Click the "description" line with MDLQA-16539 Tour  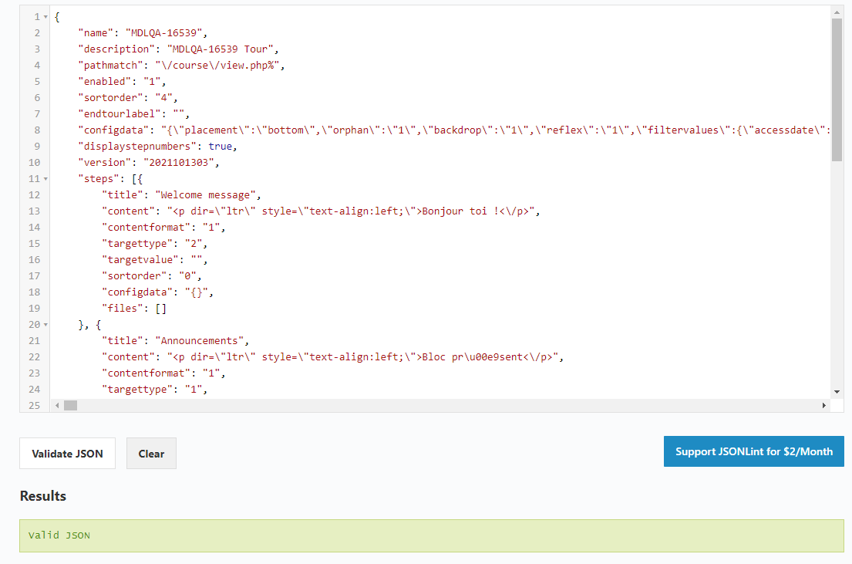click(x=178, y=49)
